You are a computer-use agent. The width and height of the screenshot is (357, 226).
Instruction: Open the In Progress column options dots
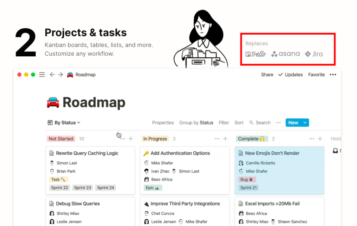(x=217, y=139)
